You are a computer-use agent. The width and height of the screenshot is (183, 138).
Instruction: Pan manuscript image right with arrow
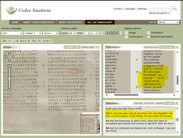pos(13,57)
